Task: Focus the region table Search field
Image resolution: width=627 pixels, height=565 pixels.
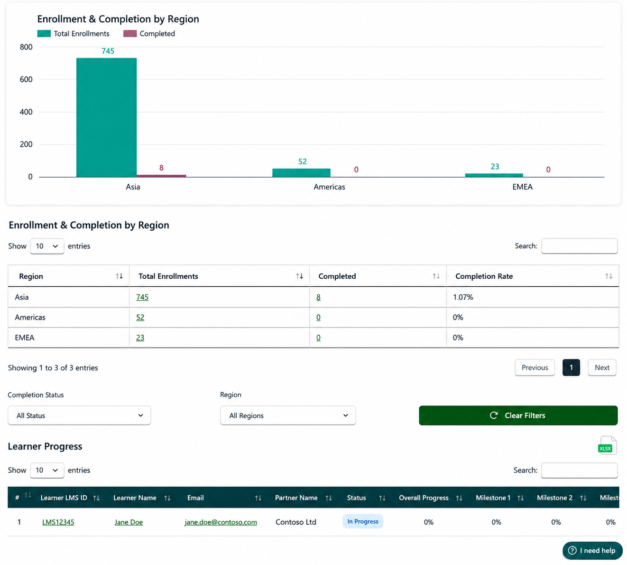Action: (579, 246)
